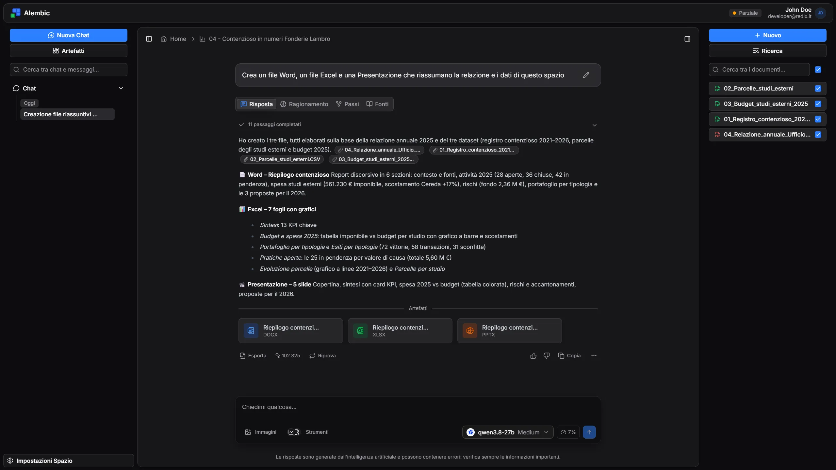Viewport: 836px width, 470px height.
Task: Click the Esporta button
Action: tap(253, 356)
